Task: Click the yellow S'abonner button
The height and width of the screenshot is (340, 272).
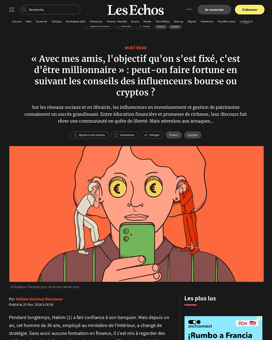Action: tap(250, 10)
